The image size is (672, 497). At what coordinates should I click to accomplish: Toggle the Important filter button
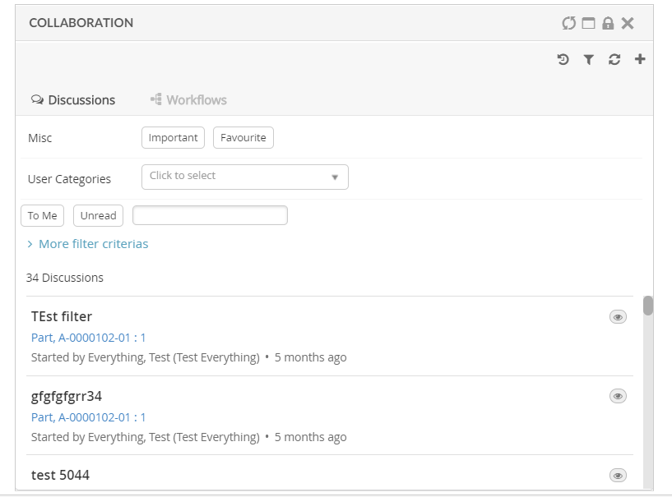pos(173,138)
